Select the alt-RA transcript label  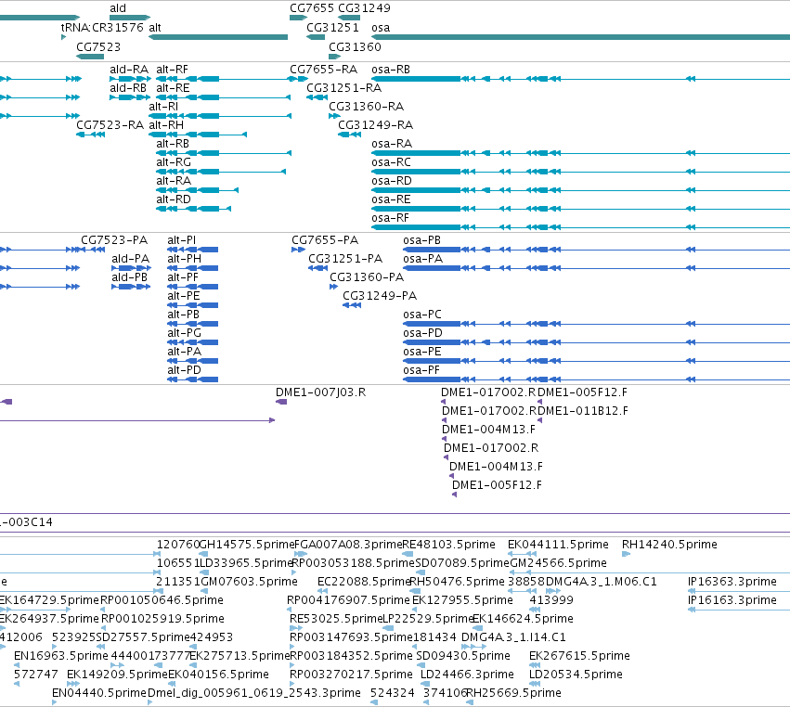coord(174,181)
